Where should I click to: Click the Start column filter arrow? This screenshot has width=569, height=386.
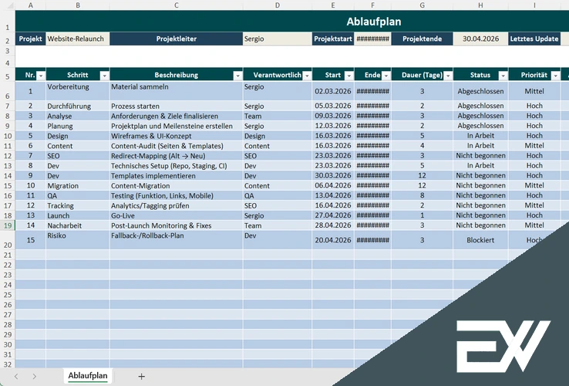(x=348, y=76)
